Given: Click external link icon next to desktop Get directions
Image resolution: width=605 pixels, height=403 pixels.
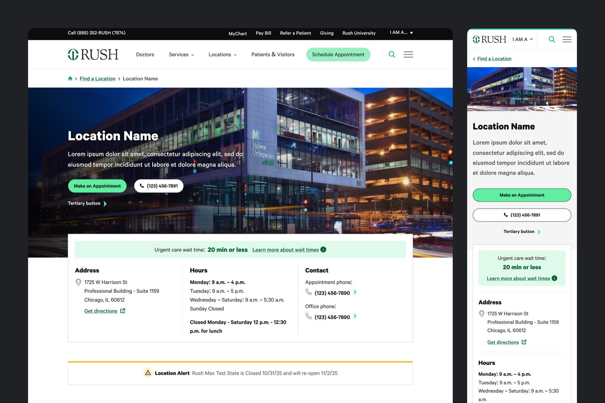Looking at the screenshot, I should point(123,311).
